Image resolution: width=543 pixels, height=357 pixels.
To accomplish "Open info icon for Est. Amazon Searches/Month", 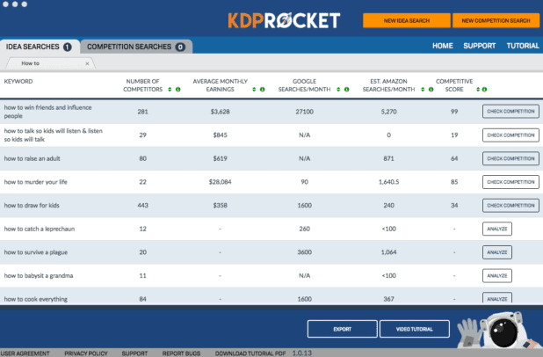I will pos(431,90).
